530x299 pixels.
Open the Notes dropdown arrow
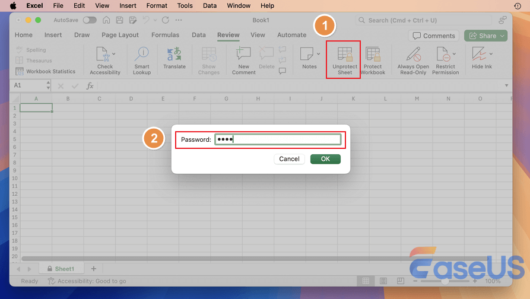coord(318,54)
